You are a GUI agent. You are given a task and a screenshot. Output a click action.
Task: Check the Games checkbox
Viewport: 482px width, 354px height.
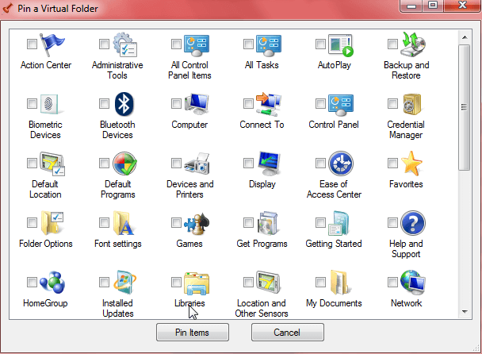pos(177,222)
